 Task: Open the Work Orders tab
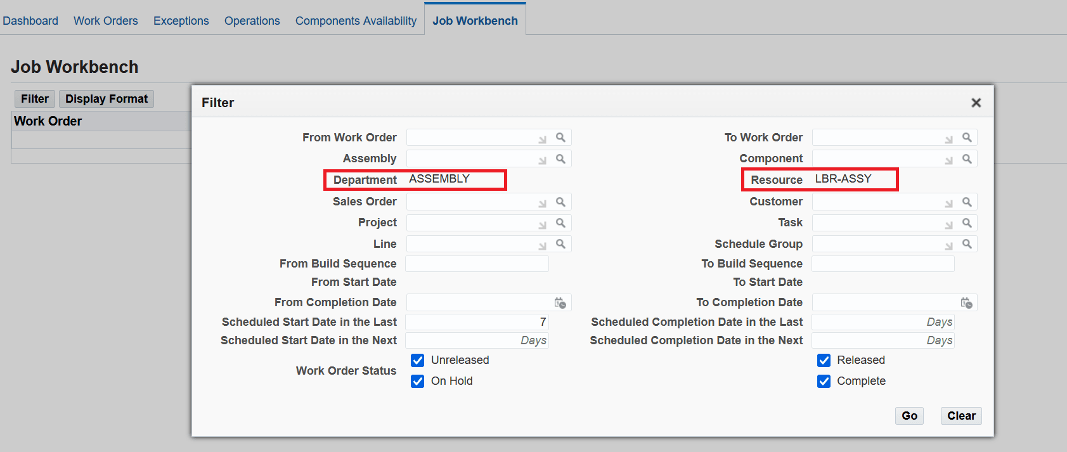point(105,21)
